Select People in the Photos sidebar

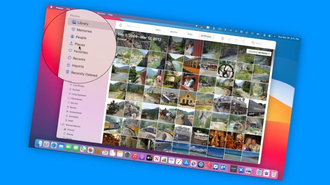(81, 37)
